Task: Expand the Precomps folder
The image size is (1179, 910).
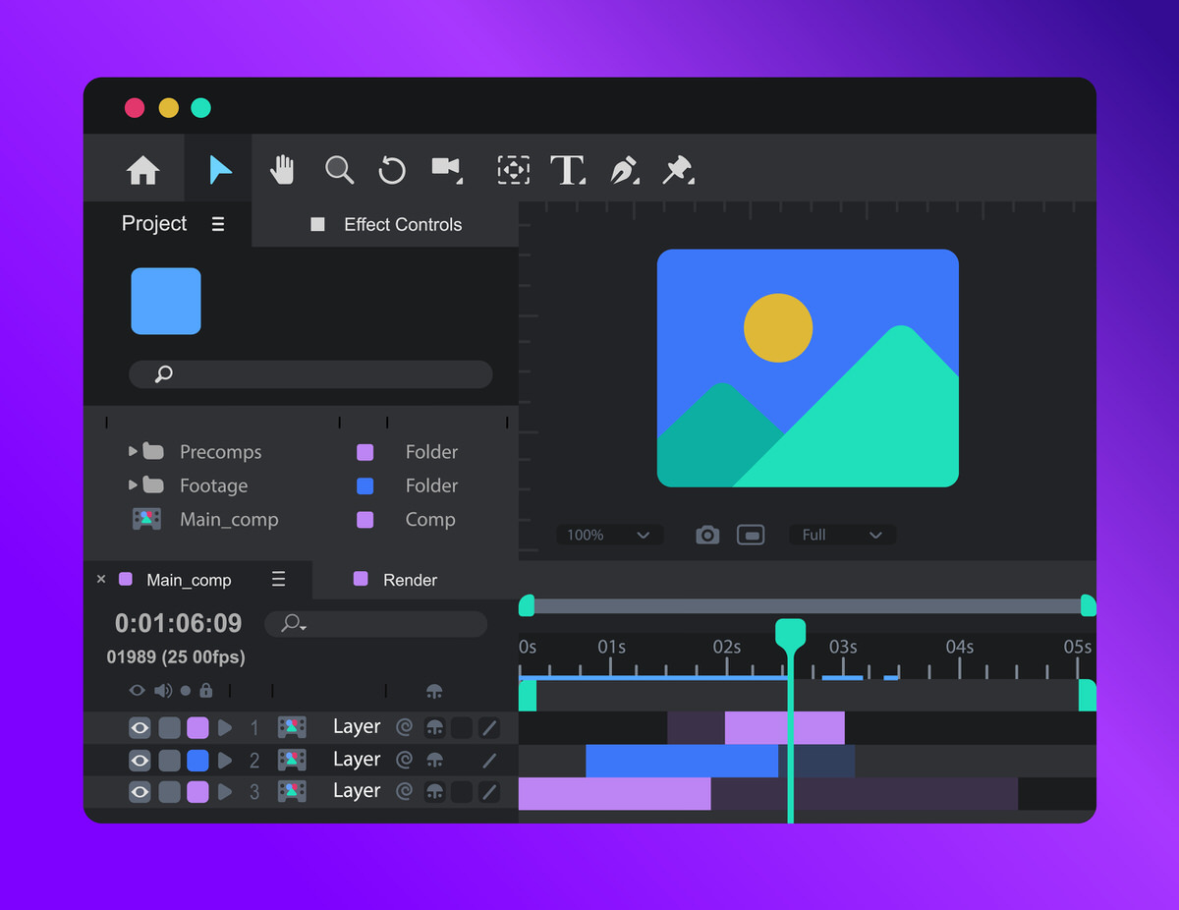Action: click(x=134, y=452)
